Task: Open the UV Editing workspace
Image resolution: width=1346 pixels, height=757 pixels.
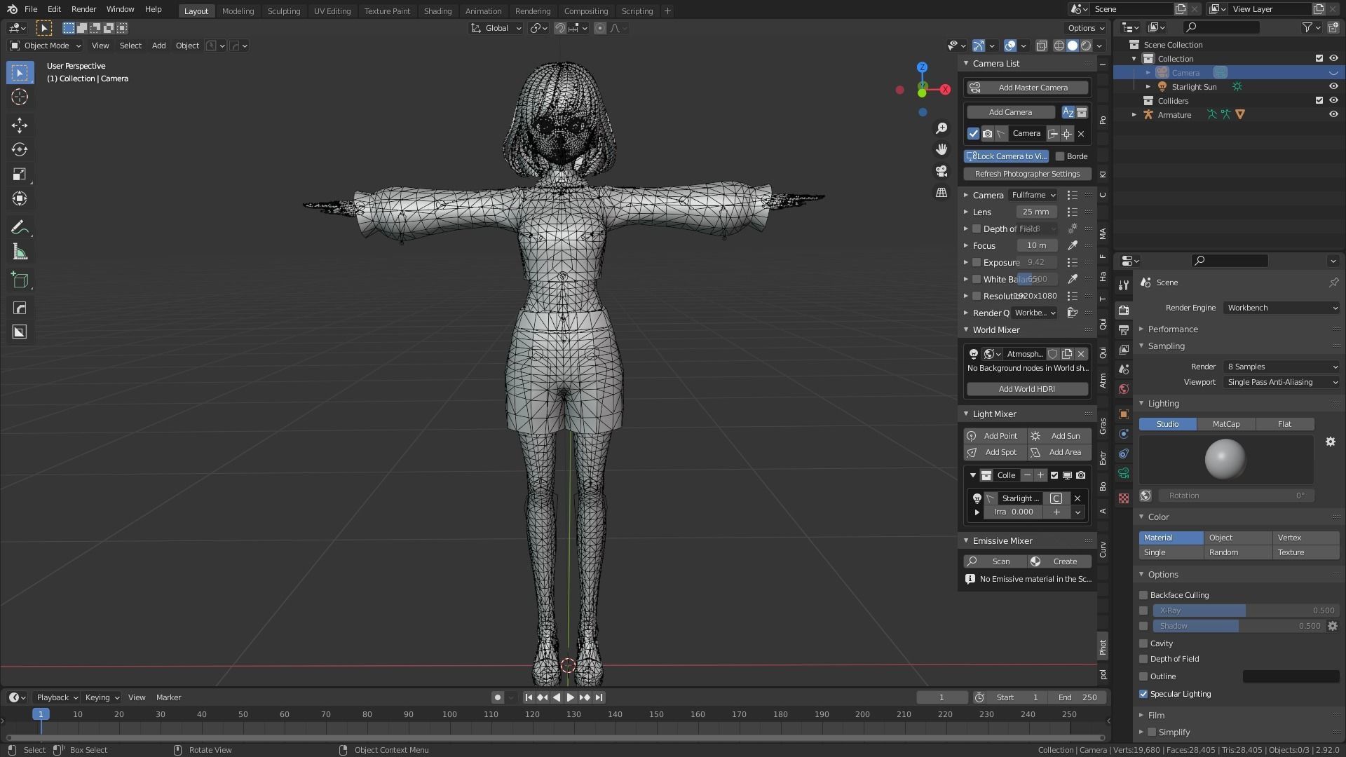Action: pyautogui.click(x=332, y=11)
